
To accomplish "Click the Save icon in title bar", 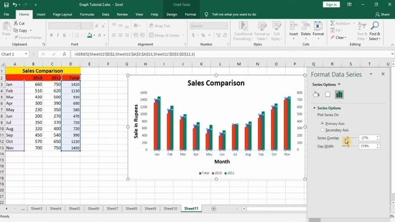I will 6,4.
